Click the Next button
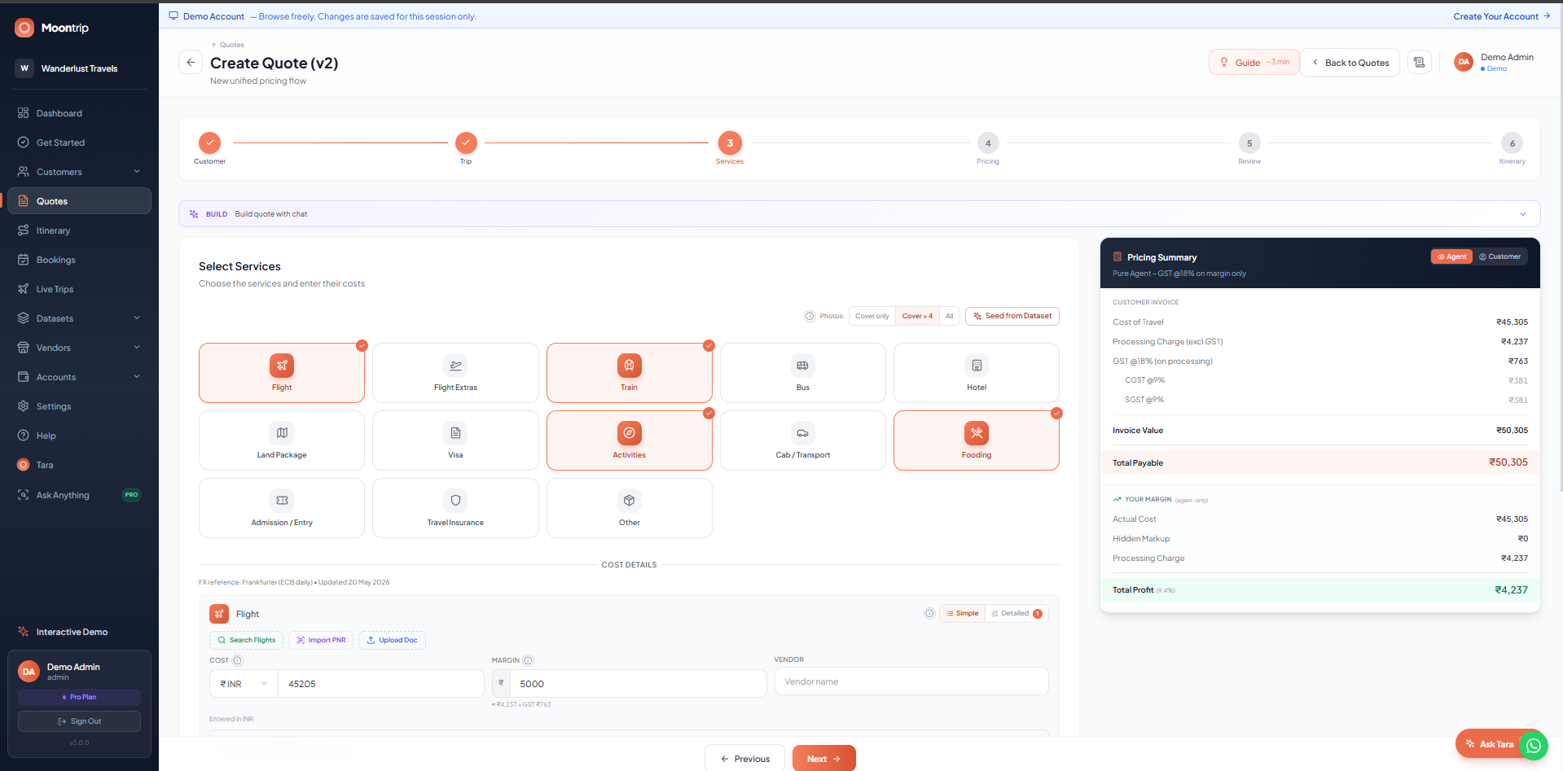1563x771 pixels. [823, 758]
